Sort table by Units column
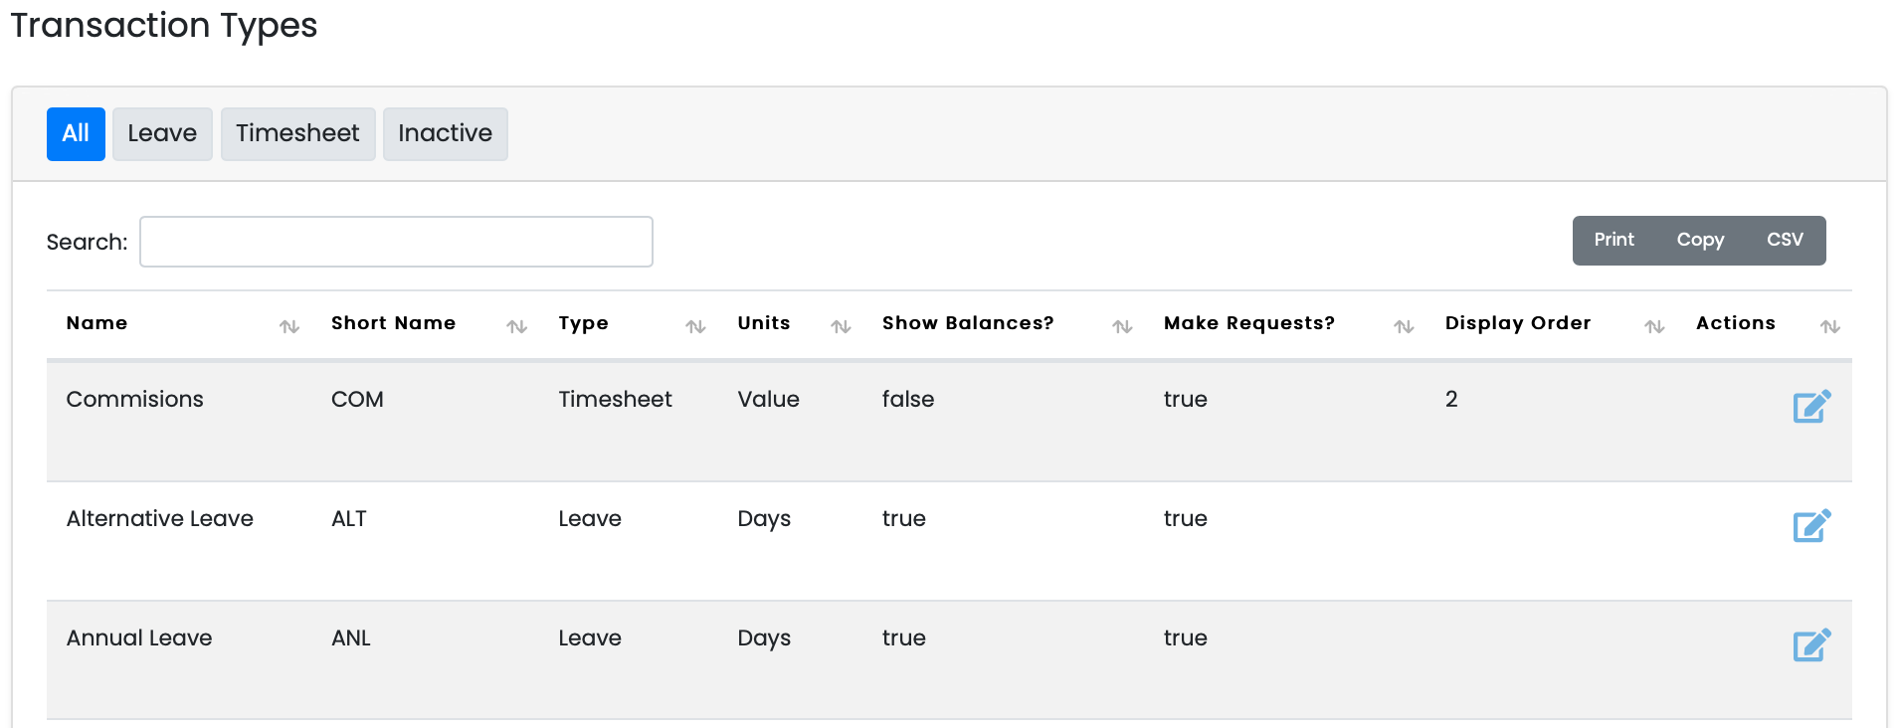1898x728 pixels. pos(763,323)
